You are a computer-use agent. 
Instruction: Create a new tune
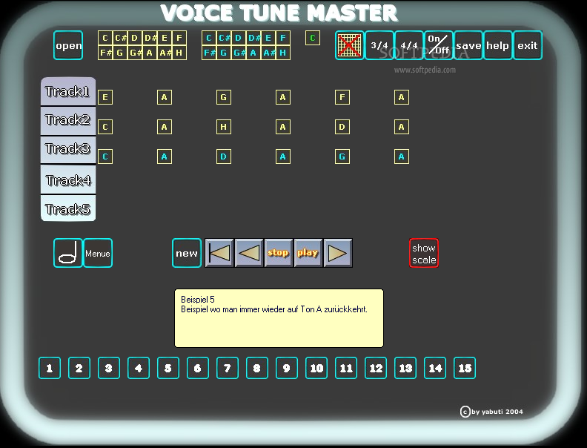187,253
